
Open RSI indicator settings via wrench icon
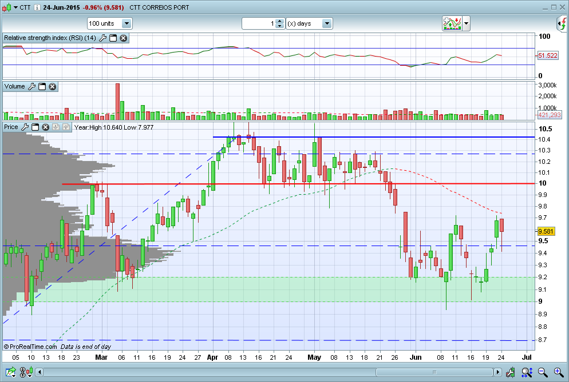[102, 38]
